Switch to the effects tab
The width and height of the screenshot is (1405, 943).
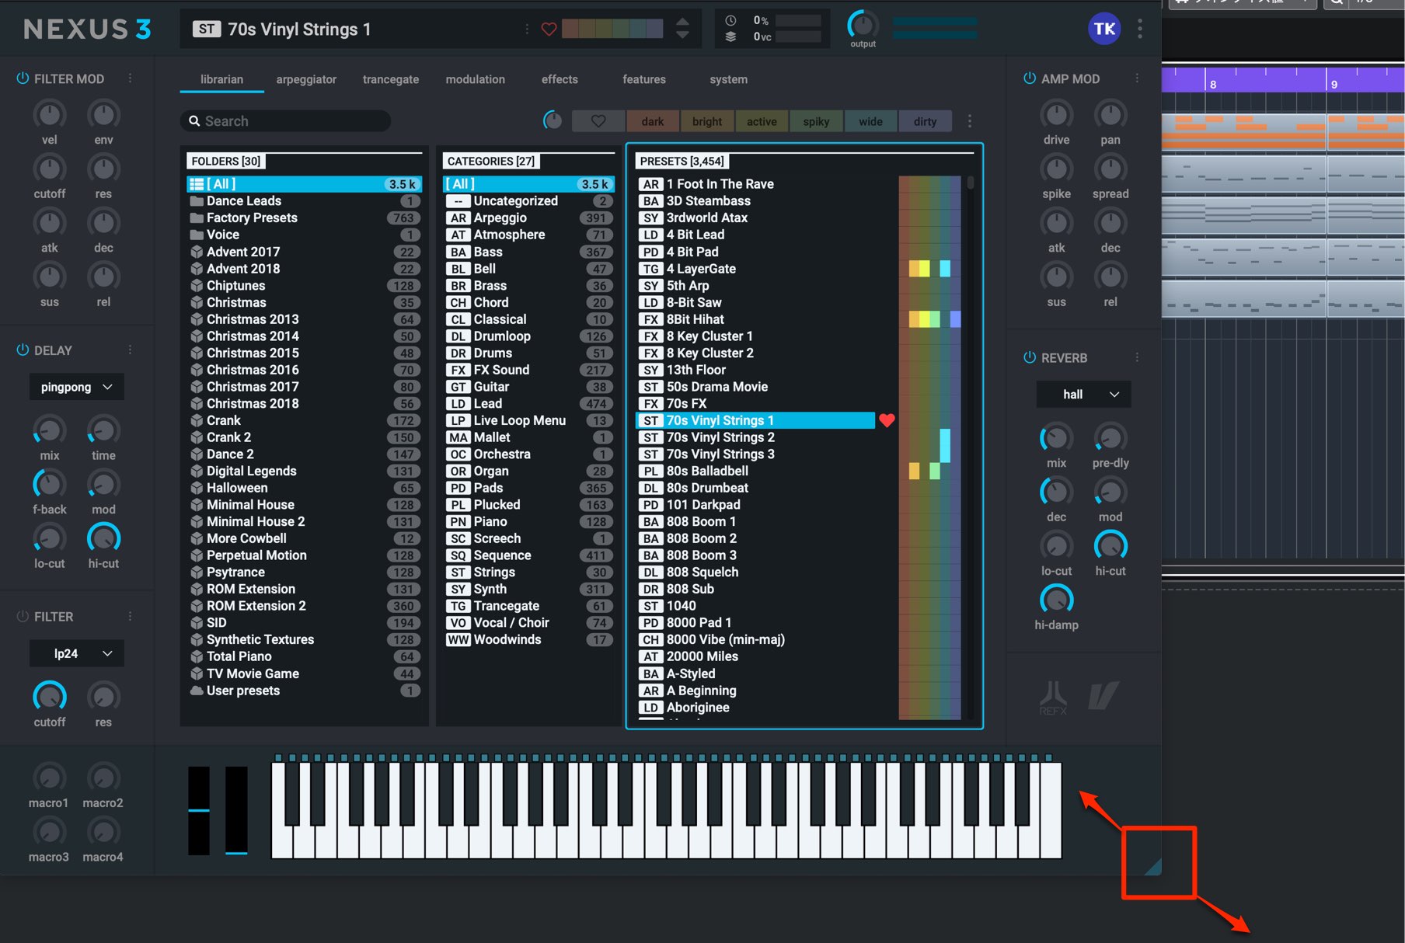click(x=560, y=79)
